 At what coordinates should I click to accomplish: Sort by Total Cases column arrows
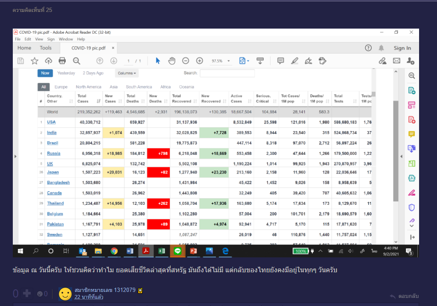tap(99, 101)
